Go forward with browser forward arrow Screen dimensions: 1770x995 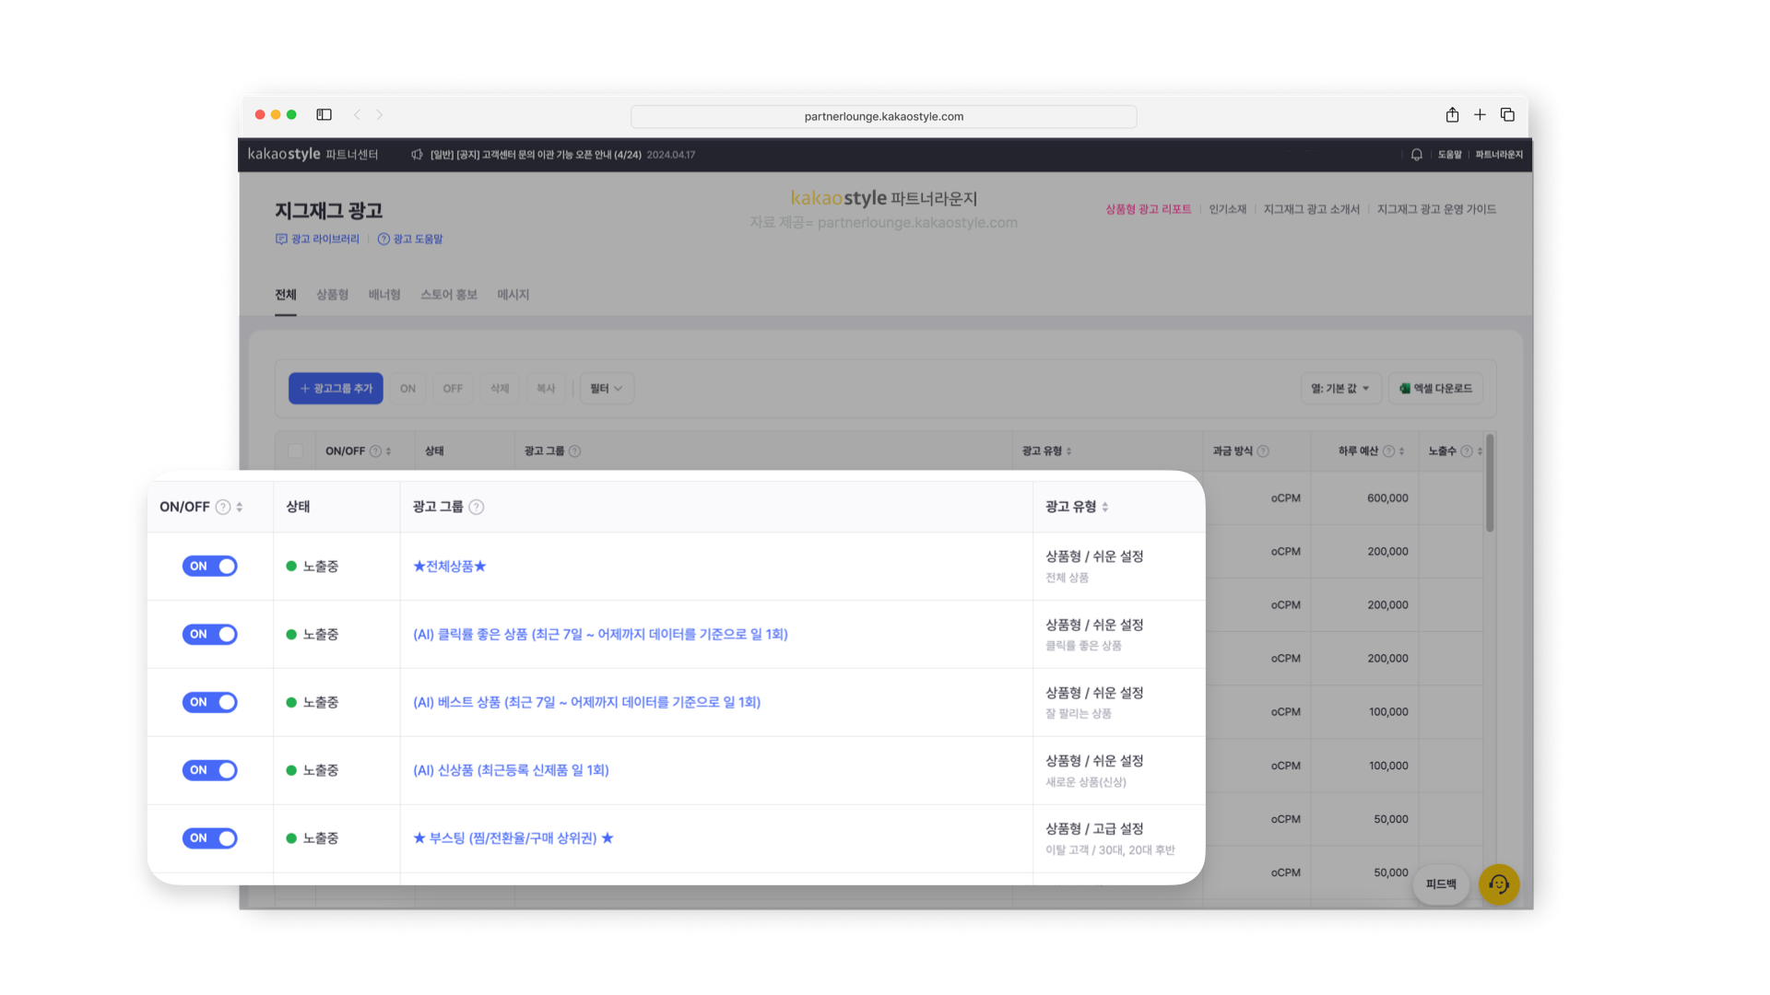[379, 115]
